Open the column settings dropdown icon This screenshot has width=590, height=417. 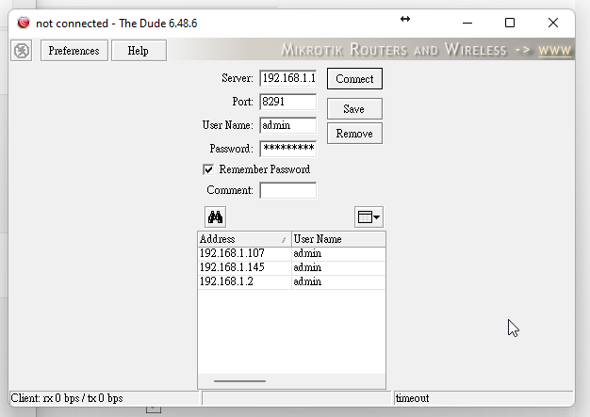tap(369, 217)
